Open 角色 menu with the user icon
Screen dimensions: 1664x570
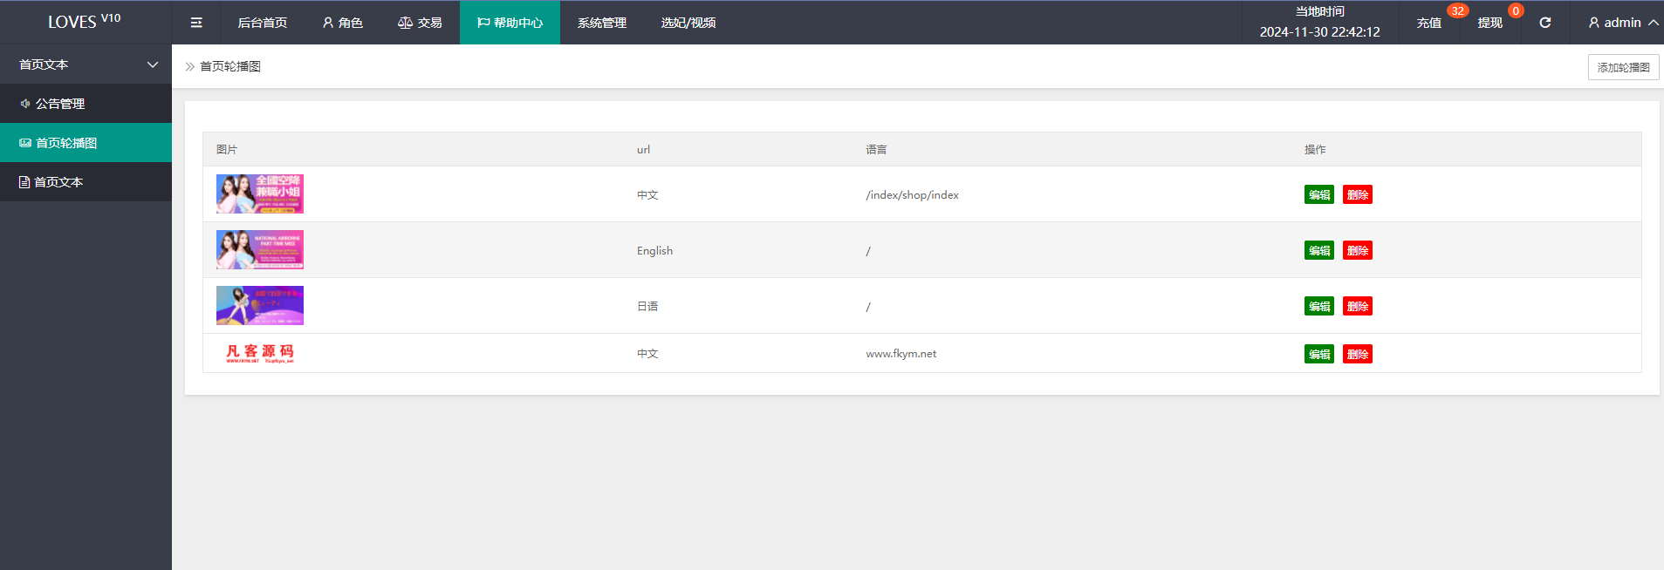pyautogui.click(x=342, y=23)
